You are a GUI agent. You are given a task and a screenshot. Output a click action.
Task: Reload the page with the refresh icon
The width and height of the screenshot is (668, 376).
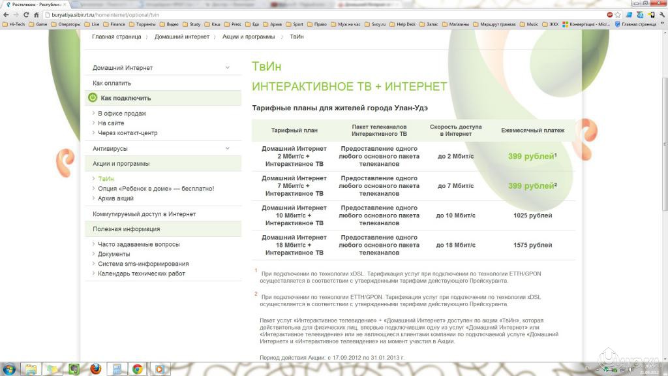tap(25, 14)
